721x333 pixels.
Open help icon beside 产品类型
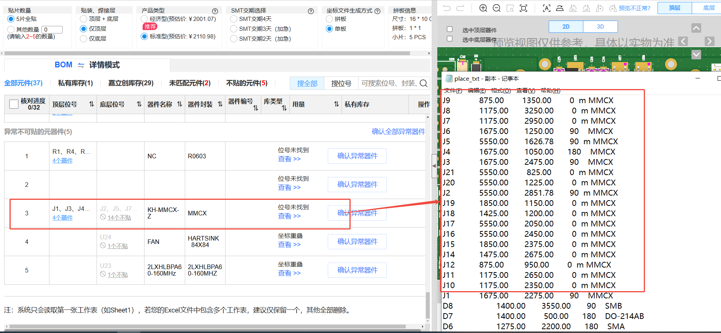(x=215, y=11)
